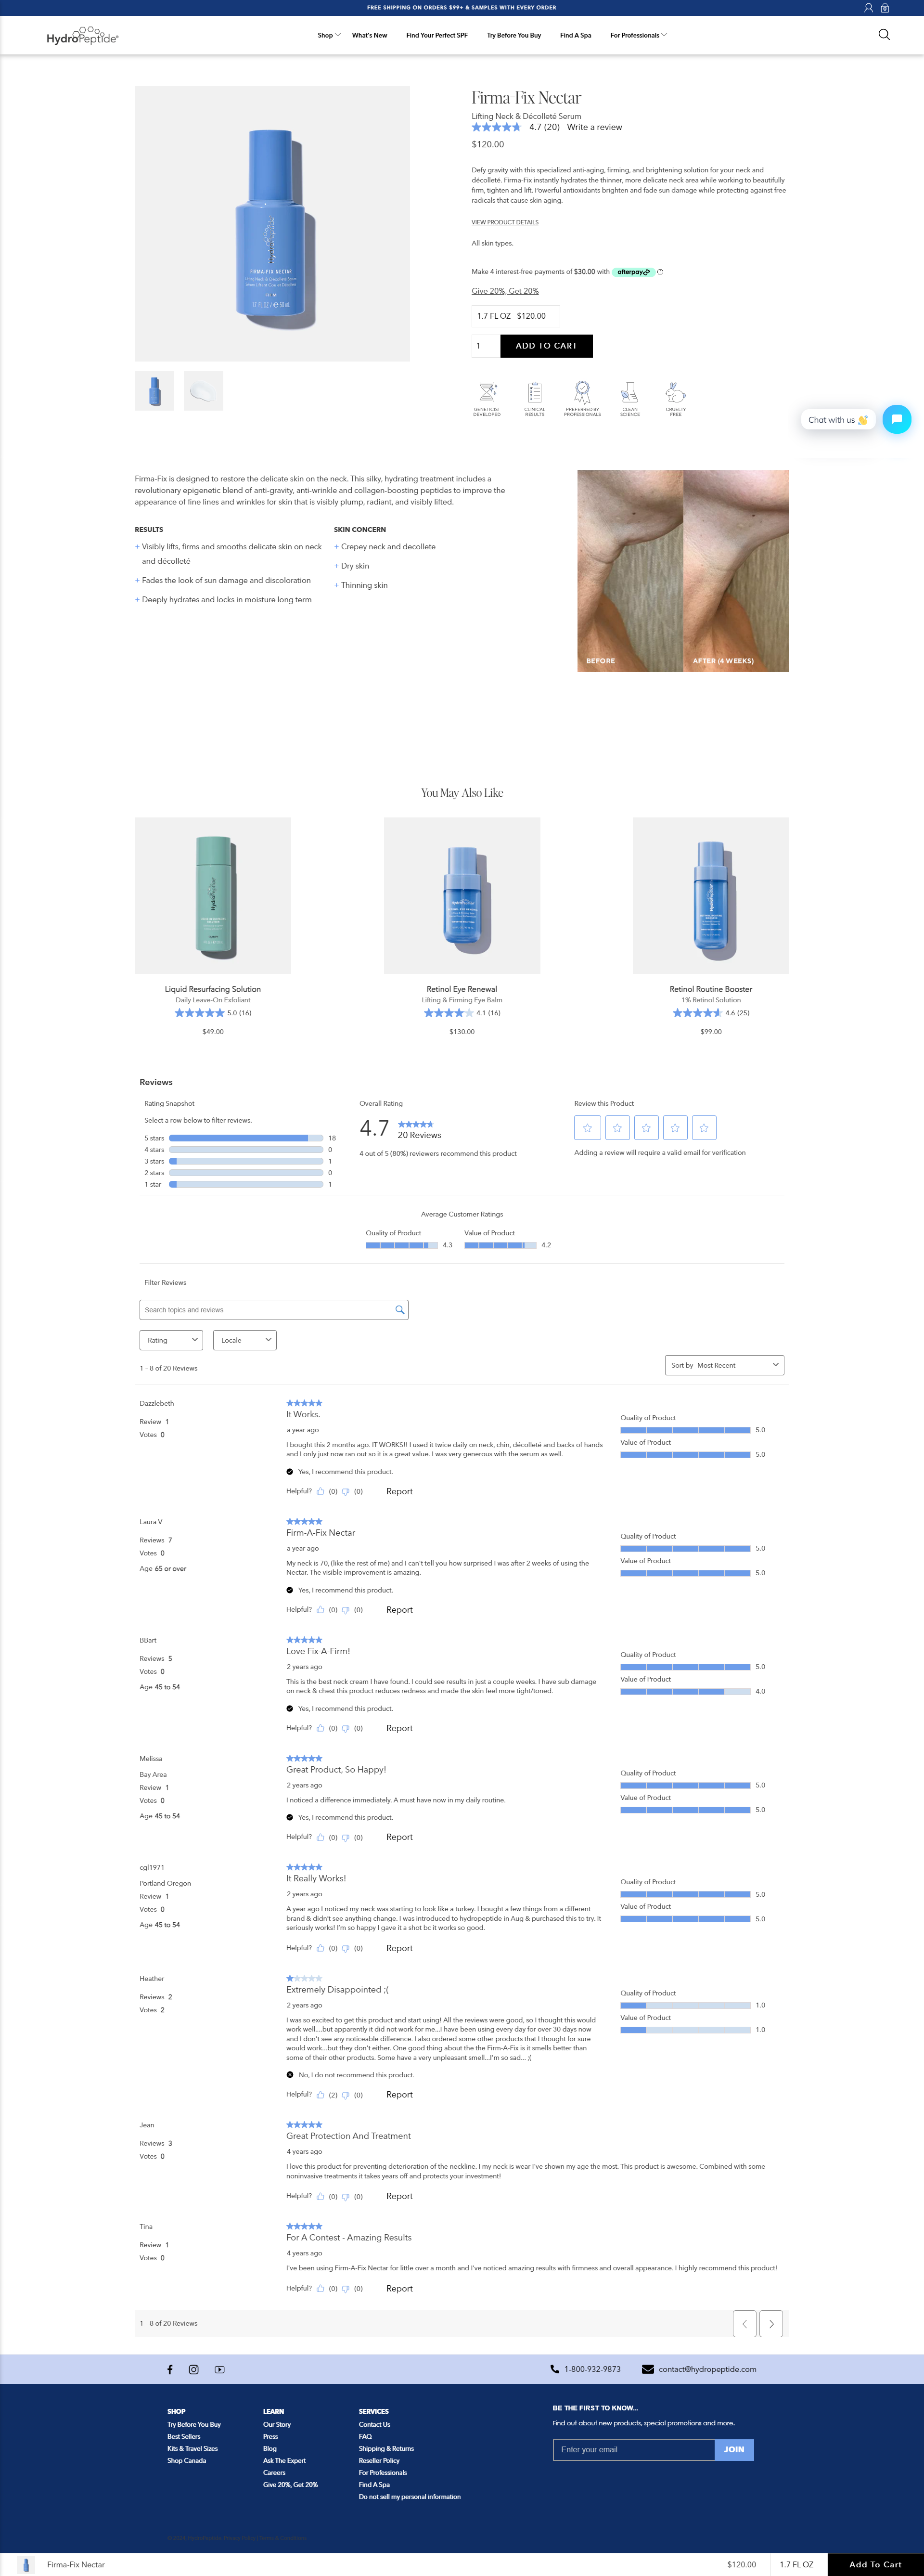Open Shipping & Returns footer link

point(386,2448)
